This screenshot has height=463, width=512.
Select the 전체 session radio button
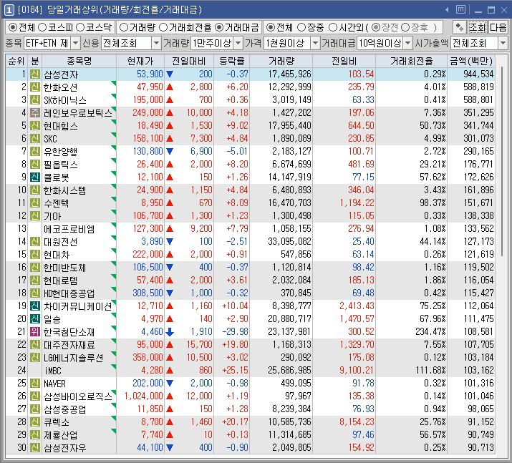pos(271,27)
